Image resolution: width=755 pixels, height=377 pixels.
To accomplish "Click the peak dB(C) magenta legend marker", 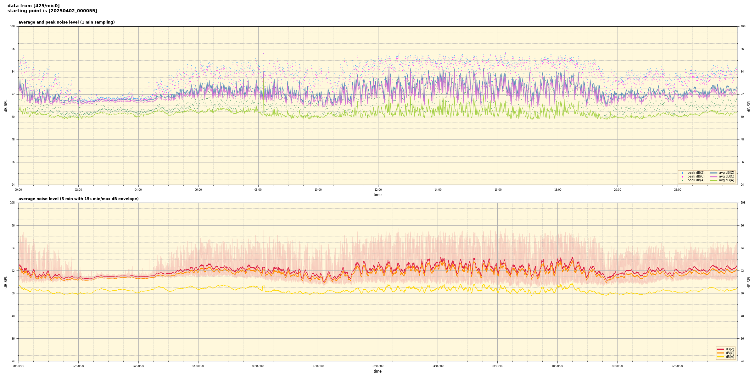I will 682,177.
